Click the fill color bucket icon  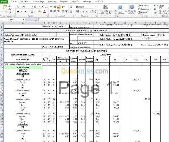tap(39, 11)
